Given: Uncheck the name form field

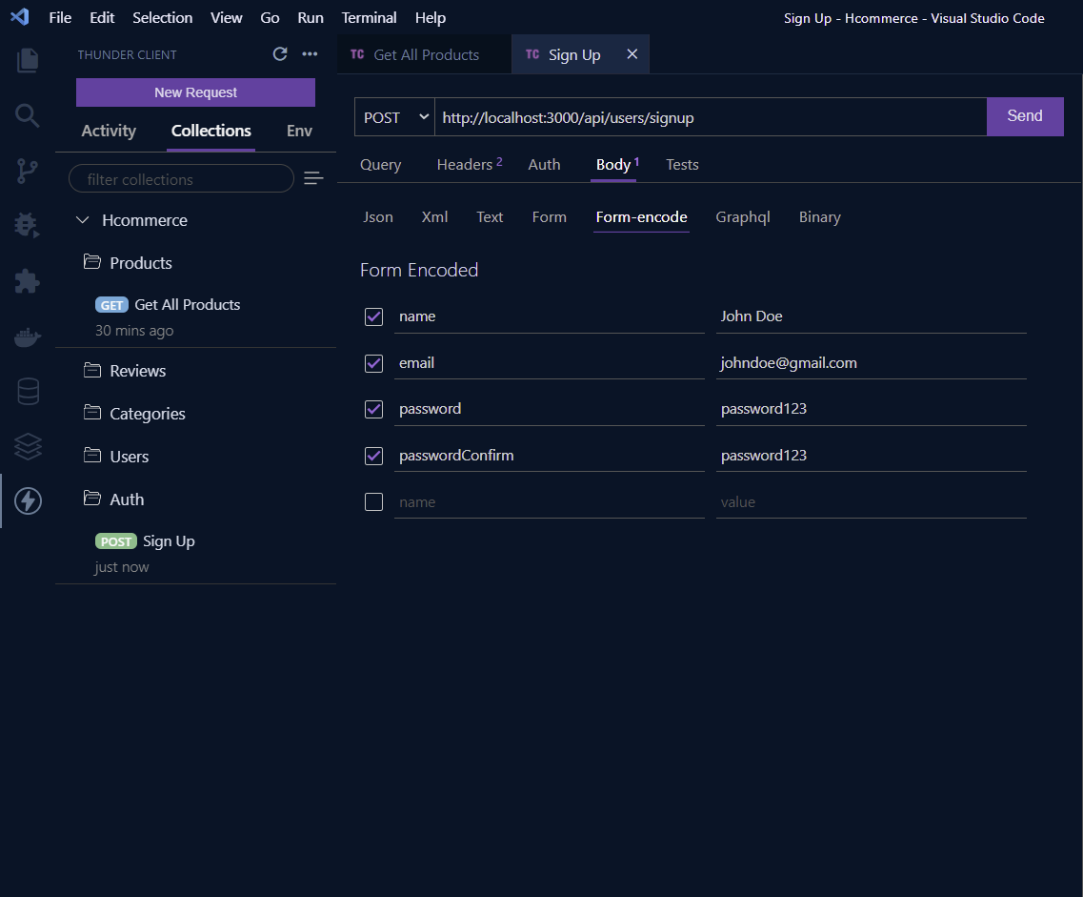Looking at the screenshot, I should [373, 316].
